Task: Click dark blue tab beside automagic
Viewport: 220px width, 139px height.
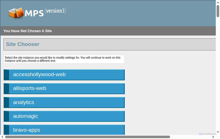Action: pyautogui.click(x=6, y=116)
